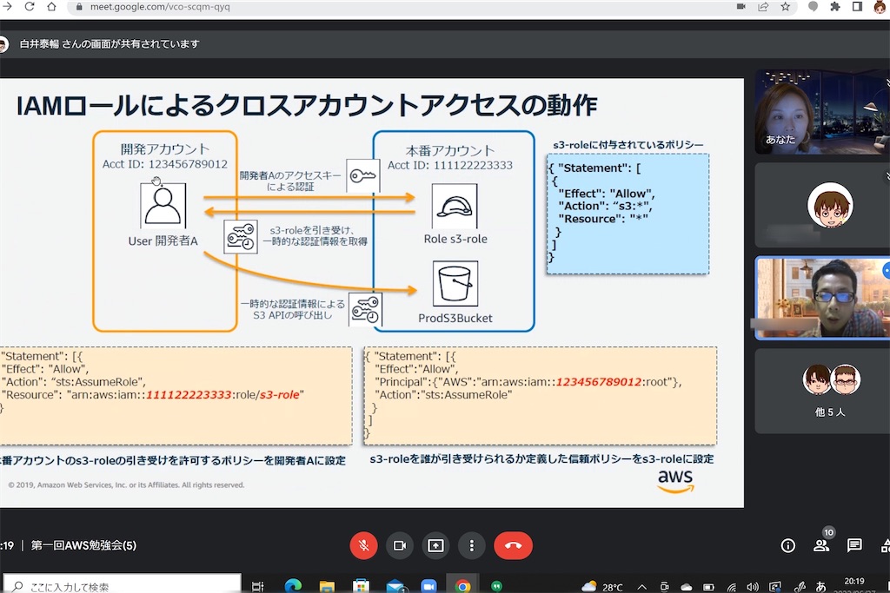Image resolution: width=890 pixels, height=593 pixels.
Task: Open the extensions puzzle-piece icon
Action: click(x=835, y=7)
